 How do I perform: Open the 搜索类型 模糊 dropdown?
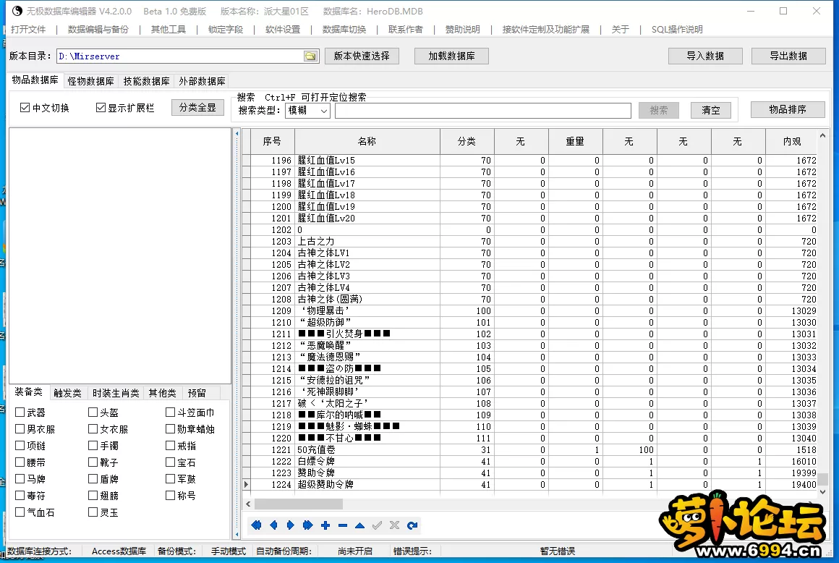tap(307, 110)
